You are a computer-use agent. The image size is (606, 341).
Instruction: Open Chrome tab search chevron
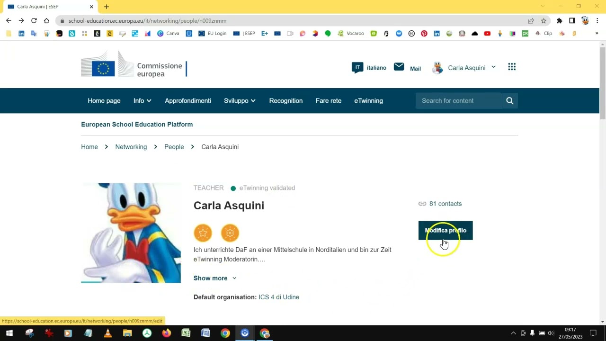click(x=543, y=6)
